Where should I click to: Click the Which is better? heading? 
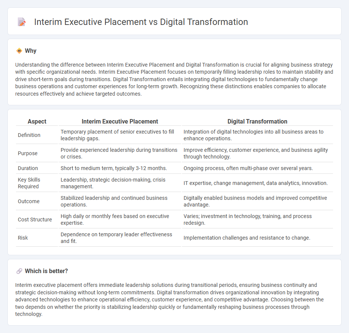[46, 271]
